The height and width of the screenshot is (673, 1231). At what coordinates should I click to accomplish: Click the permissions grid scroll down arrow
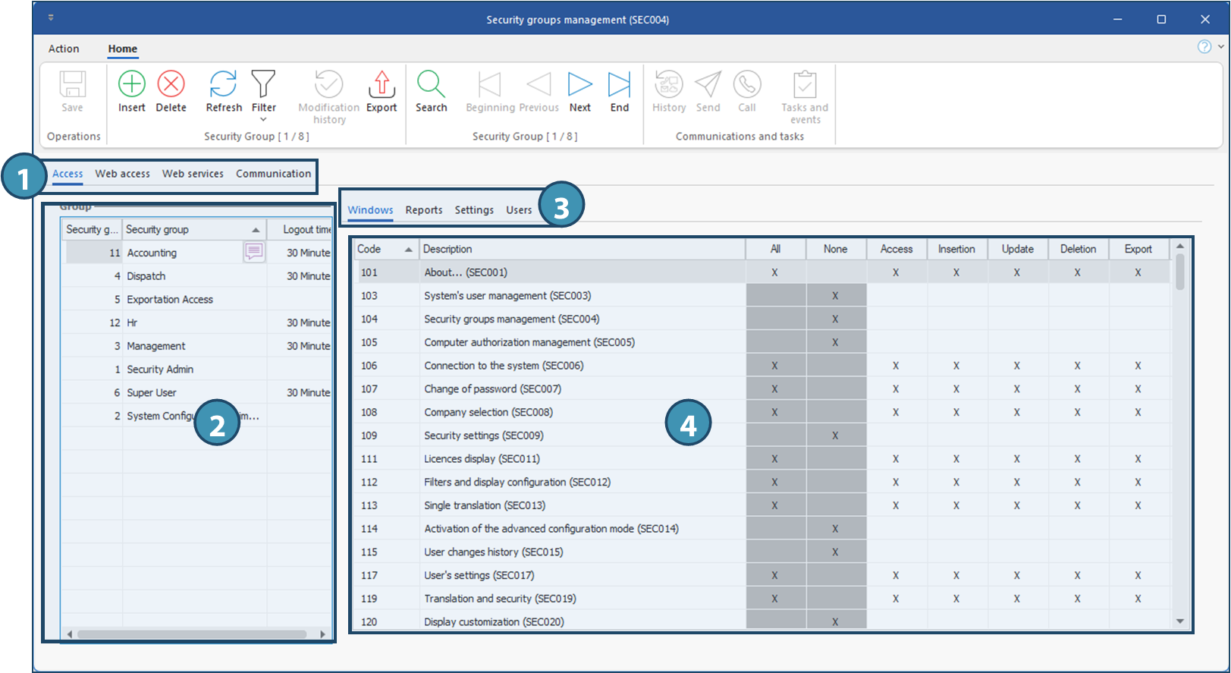point(1179,621)
